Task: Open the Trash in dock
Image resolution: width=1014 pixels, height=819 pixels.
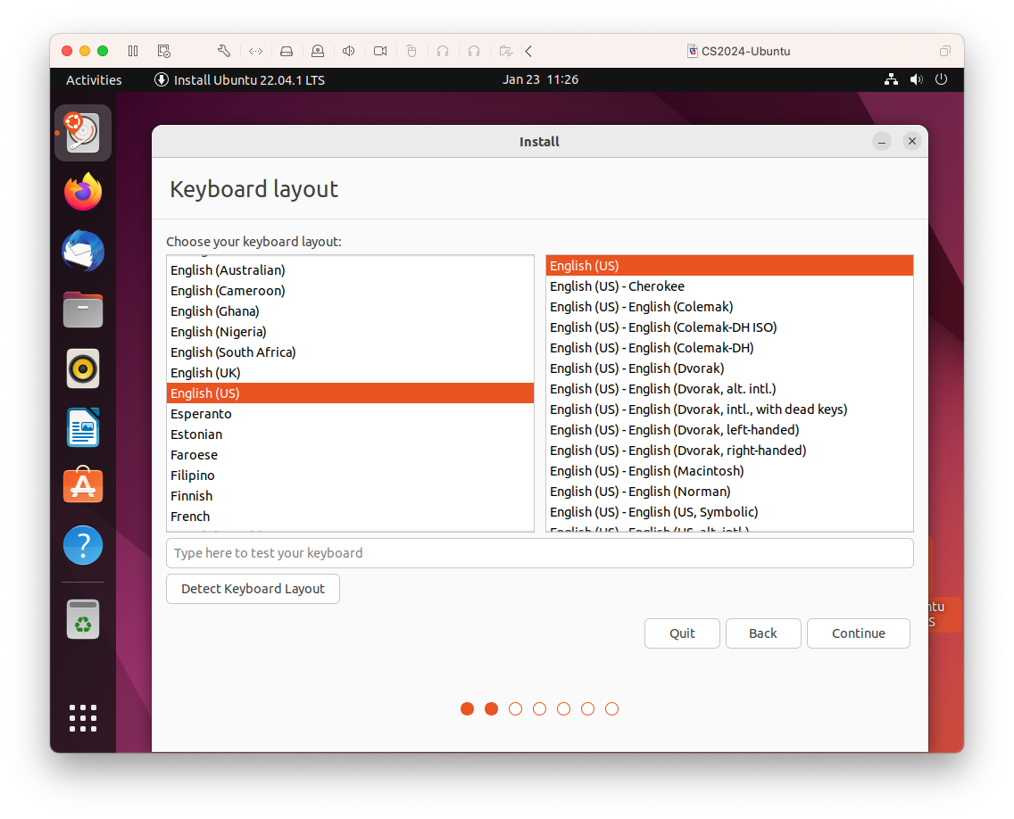Action: (x=83, y=619)
